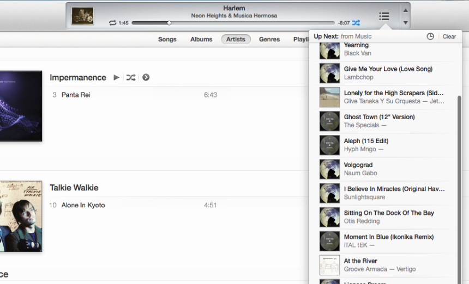The height and width of the screenshot is (284, 469).
Task: Select Give Me Your Love in queue
Action: [386, 73]
